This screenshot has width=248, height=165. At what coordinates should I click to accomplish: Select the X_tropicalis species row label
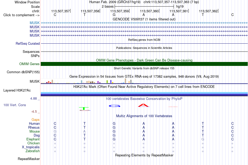click(x=31, y=147)
